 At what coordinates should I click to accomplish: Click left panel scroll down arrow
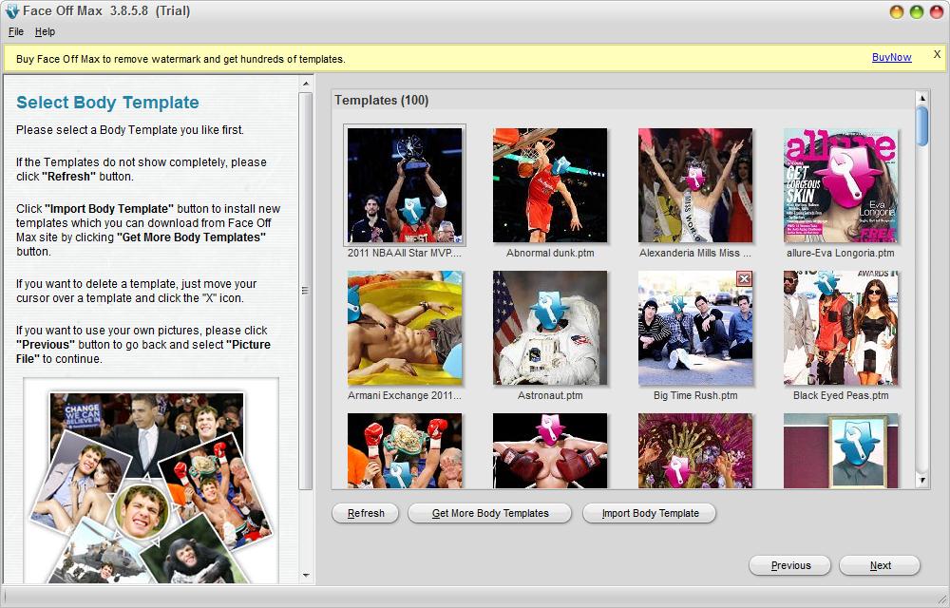point(306,575)
